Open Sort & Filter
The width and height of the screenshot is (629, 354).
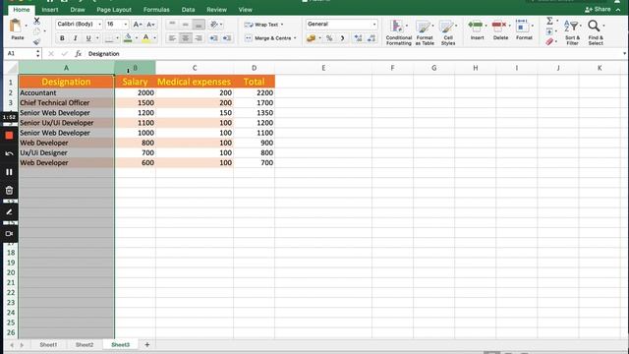click(x=572, y=32)
